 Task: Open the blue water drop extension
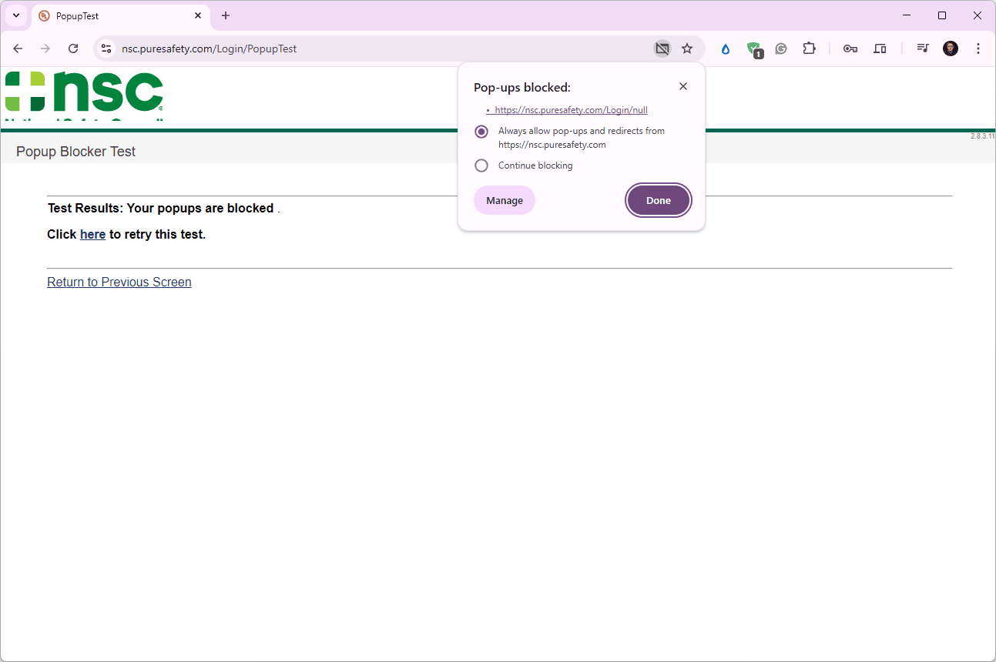[x=726, y=48]
